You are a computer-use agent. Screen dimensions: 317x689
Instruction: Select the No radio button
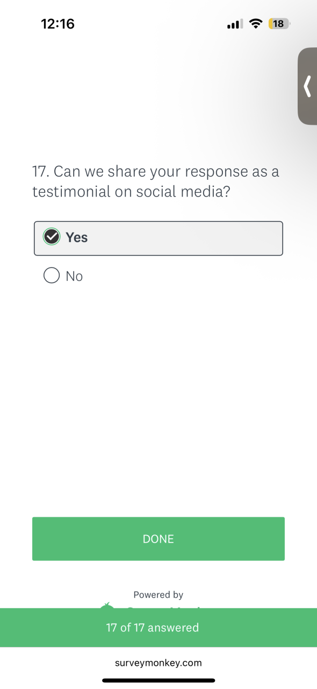52,276
